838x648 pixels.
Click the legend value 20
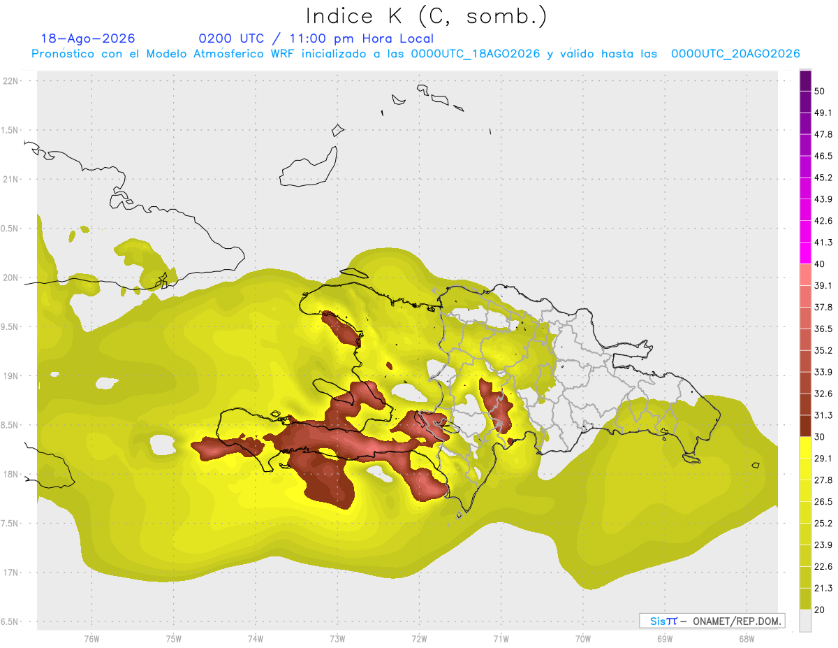[820, 610]
